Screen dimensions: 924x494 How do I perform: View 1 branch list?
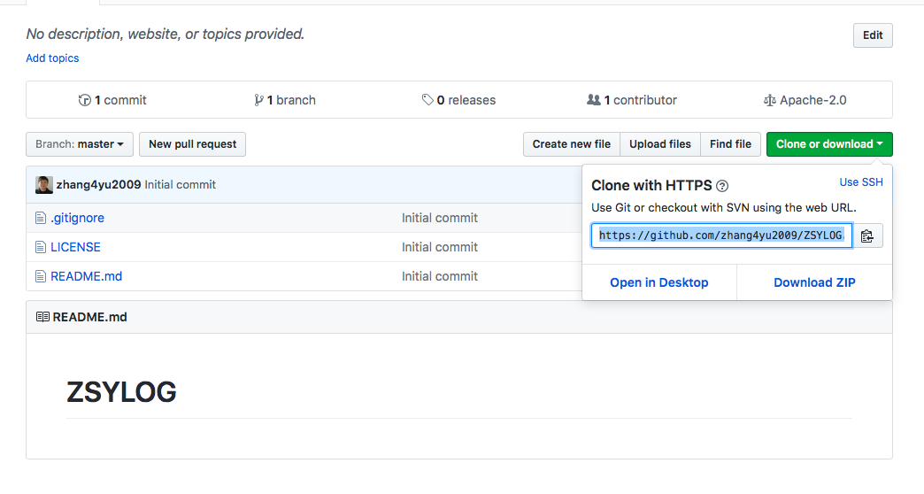click(285, 100)
